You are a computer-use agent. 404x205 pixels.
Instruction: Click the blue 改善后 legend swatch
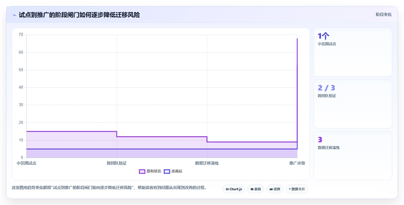pos(167,171)
